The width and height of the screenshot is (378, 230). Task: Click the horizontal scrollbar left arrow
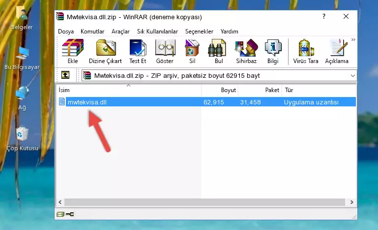[x=60, y=202]
